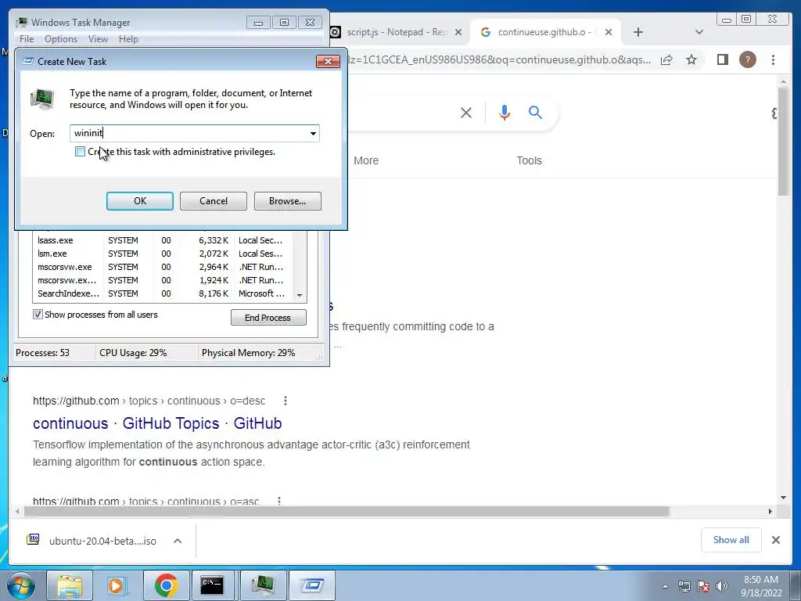Viewport: 801px width, 601px height.
Task: Open Task Manager Help menu
Action: [128, 39]
